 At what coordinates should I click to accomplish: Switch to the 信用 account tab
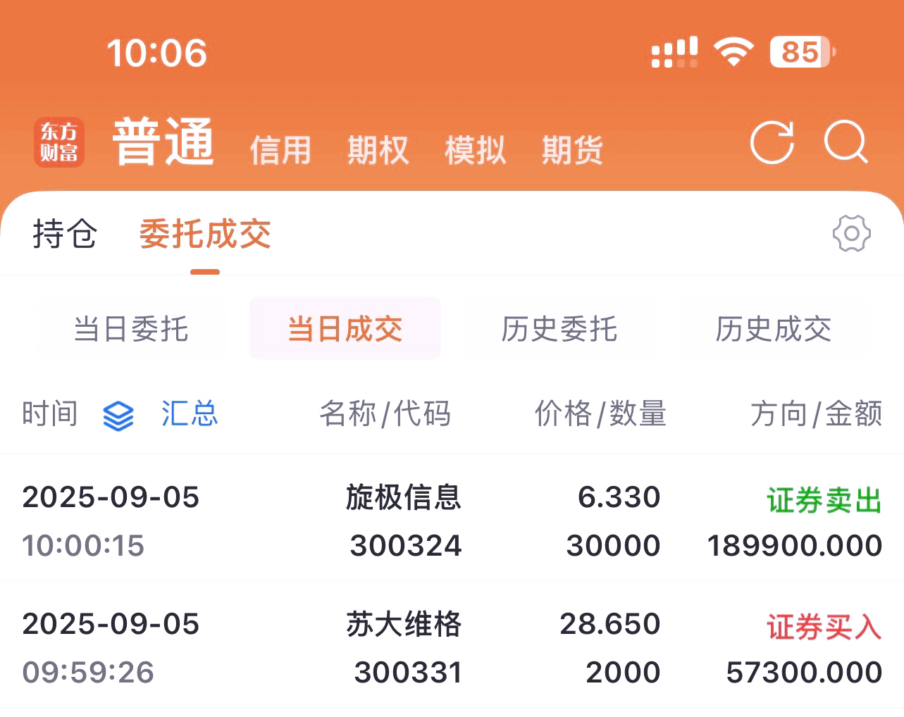click(280, 150)
